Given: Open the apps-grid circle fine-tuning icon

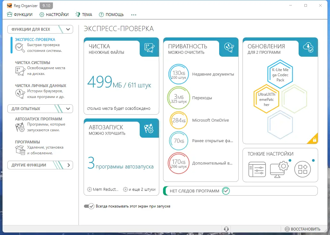Looking at the screenshot, I should click(x=302, y=169).
